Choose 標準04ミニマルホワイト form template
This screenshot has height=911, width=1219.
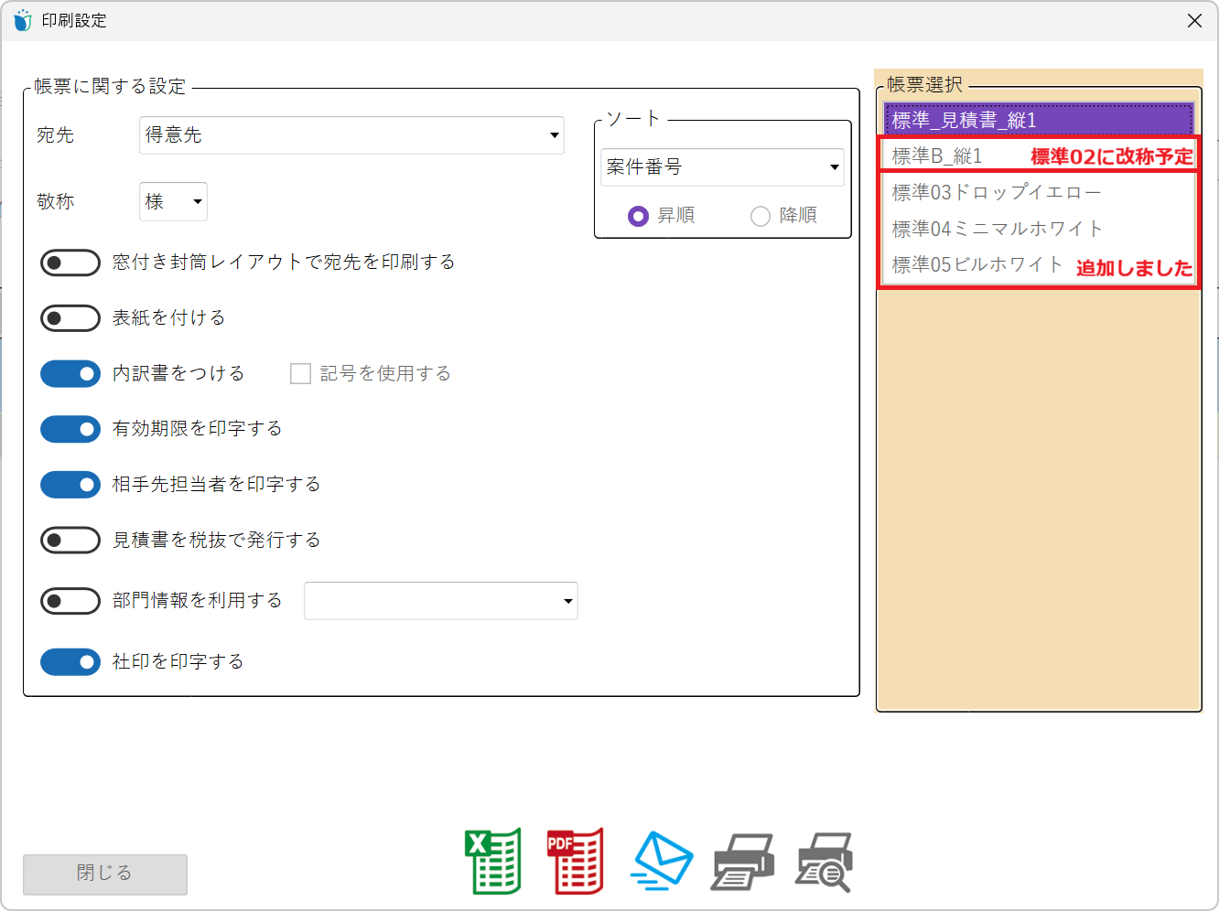tap(997, 229)
